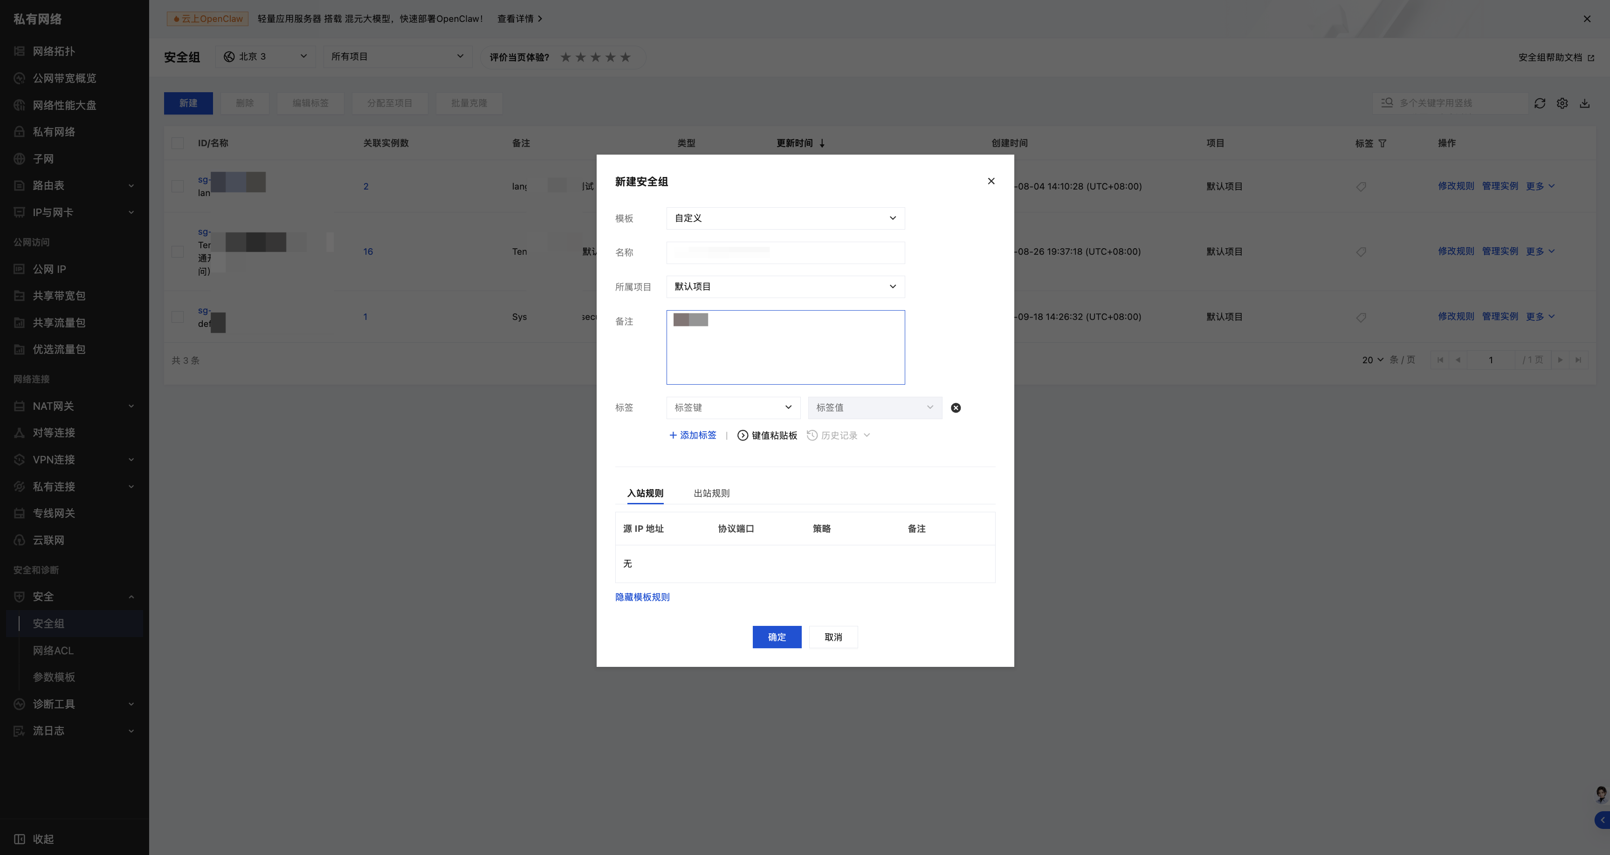Remove the tag row with the delete icon
Viewport: 1610px width, 855px height.
[x=956, y=408]
